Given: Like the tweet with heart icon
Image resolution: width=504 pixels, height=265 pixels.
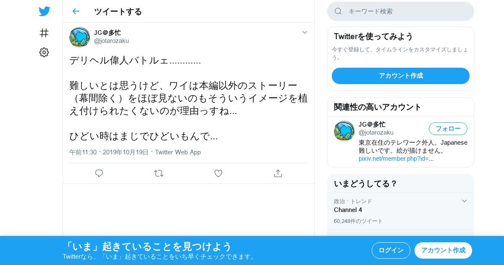Looking at the screenshot, I should tap(218, 173).
